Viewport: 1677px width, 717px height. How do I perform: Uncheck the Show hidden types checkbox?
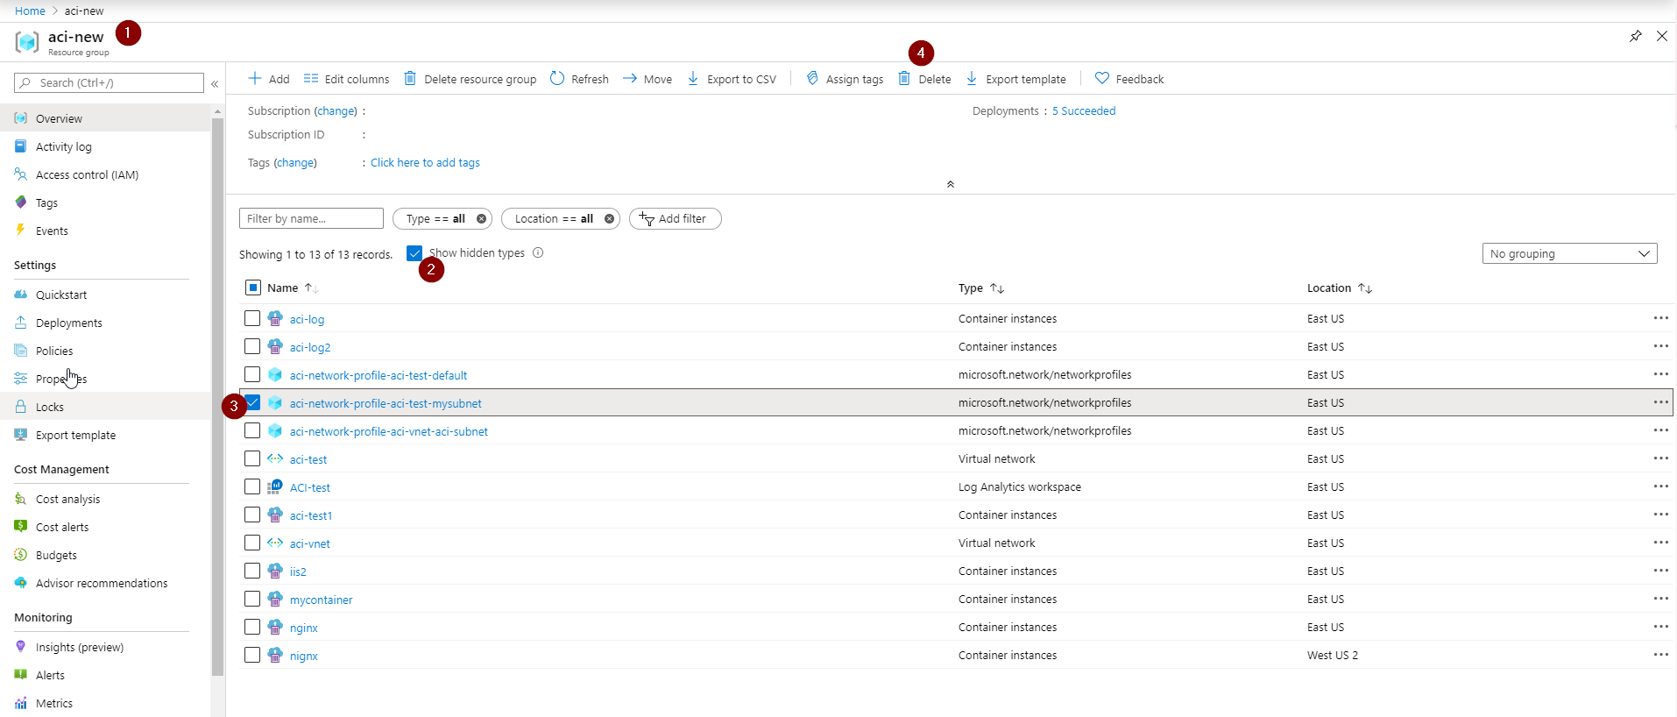pos(414,253)
